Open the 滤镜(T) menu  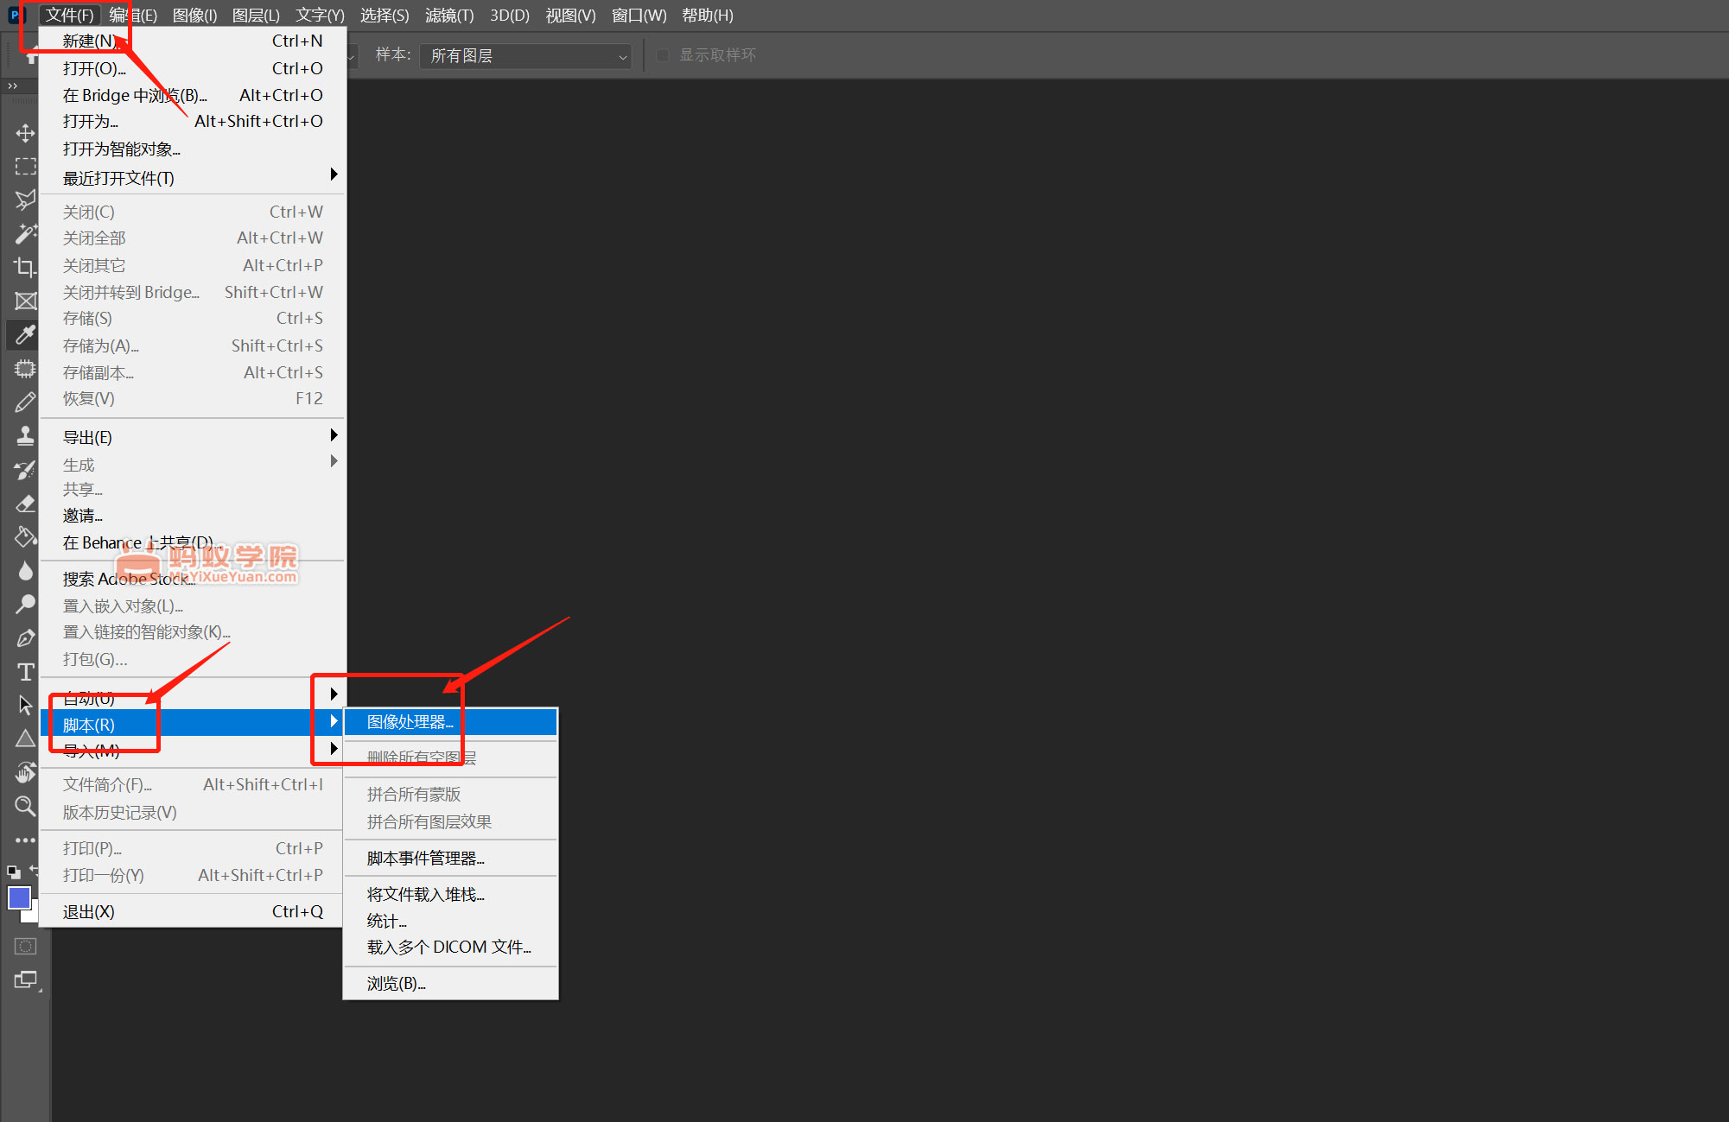tap(449, 16)
